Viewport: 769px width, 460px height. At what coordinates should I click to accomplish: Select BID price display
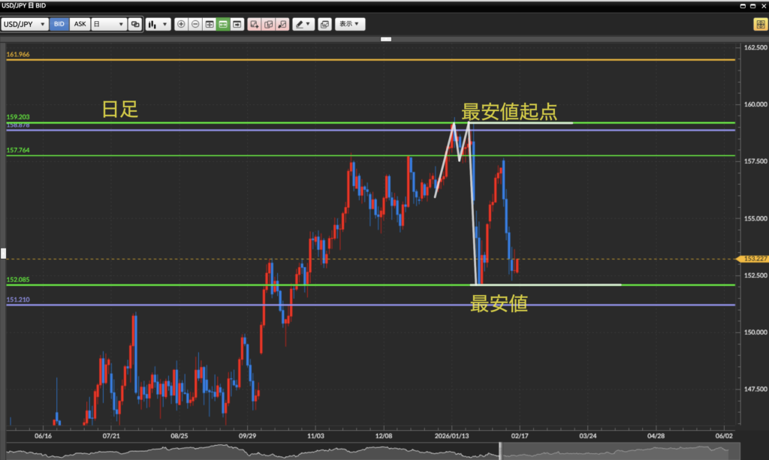pyautogui.click(x=59, y=24)
